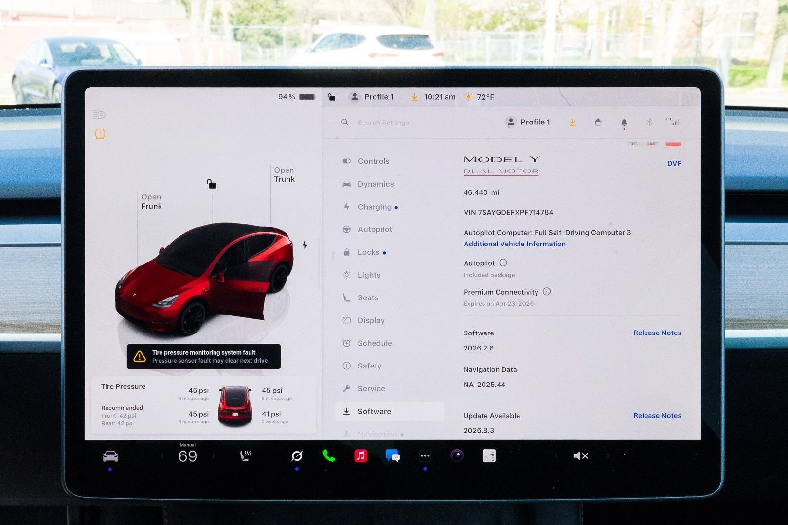Decrease temperature with the left chevron
Viewport: 788px width, 525px height.
pyautogui.click(x=161, y=456)
